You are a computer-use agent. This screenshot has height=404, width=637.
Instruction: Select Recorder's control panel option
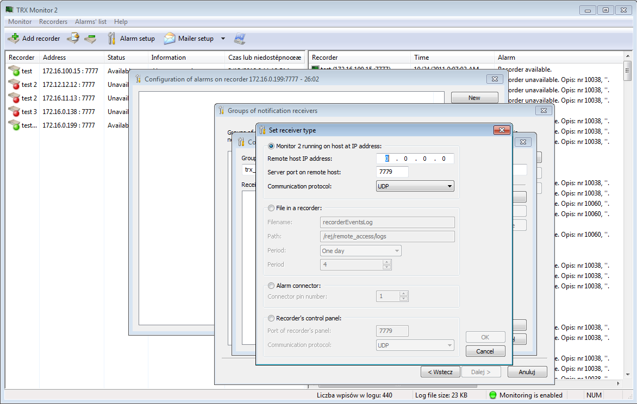[x=271, y=318]
